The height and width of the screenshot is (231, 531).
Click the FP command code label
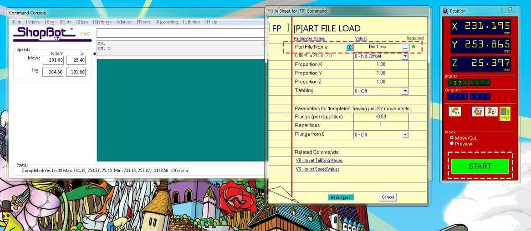[x=277, y=29]
